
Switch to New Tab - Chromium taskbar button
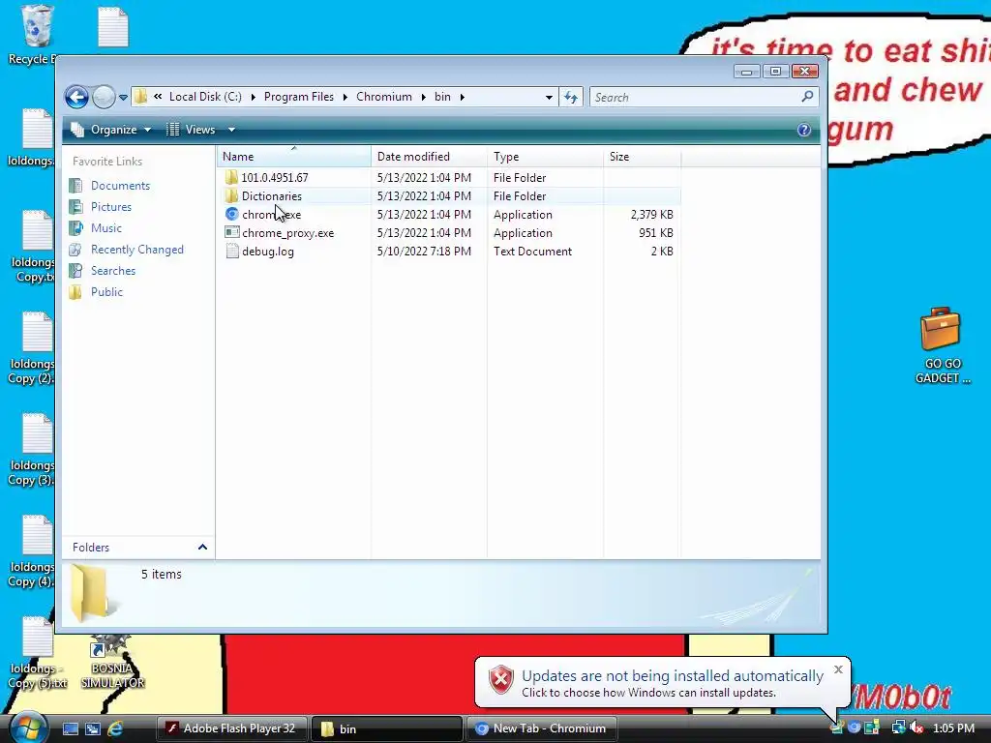pos(542,728)
